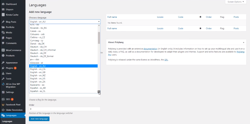Click the Media library icon
The width and height of the screenshot is (250, 124).
tap(3, 32)
